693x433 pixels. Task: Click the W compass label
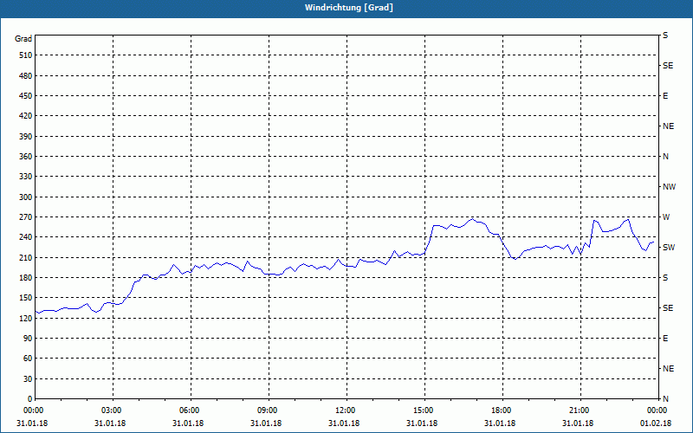[x=666, y=217]
